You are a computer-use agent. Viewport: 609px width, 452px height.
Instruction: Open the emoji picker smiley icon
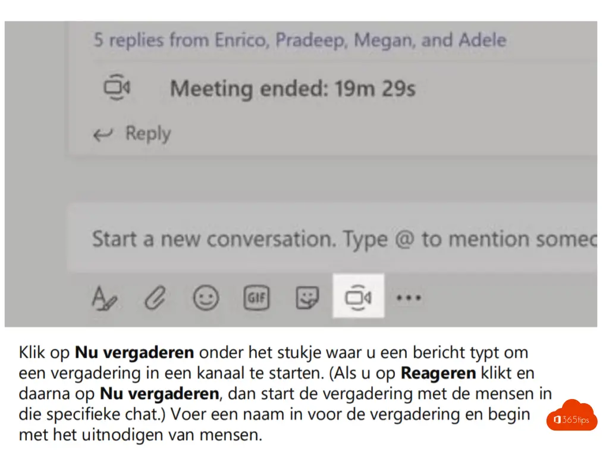[206, 297]
